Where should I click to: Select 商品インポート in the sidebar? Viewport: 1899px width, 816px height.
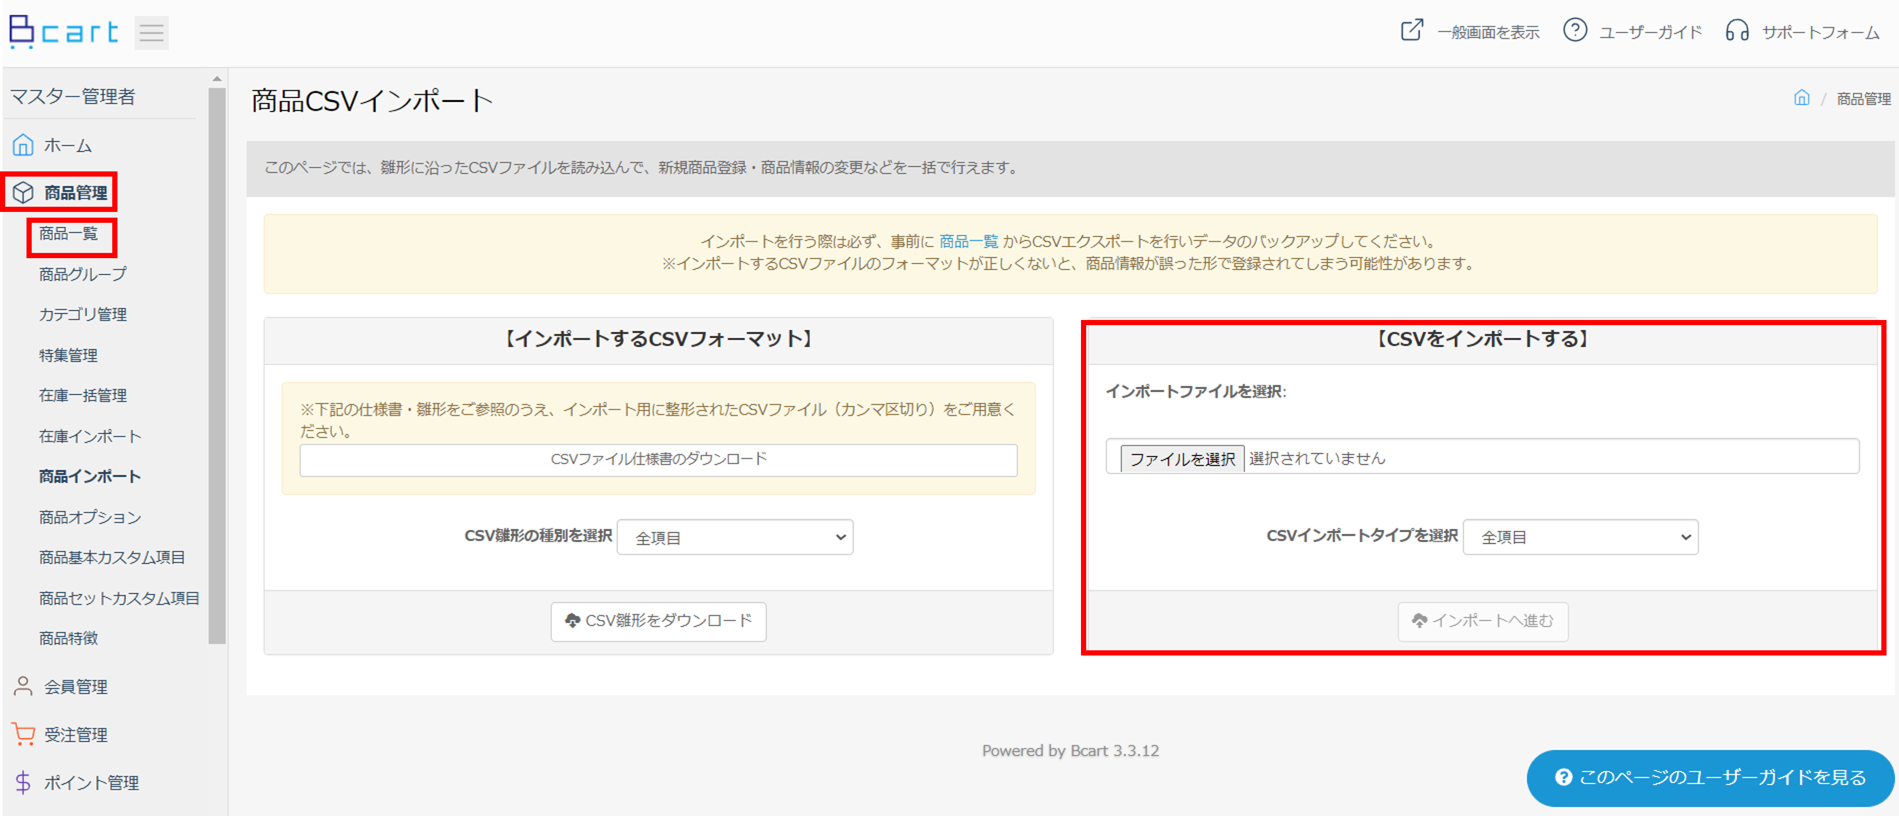pos(90,476)
